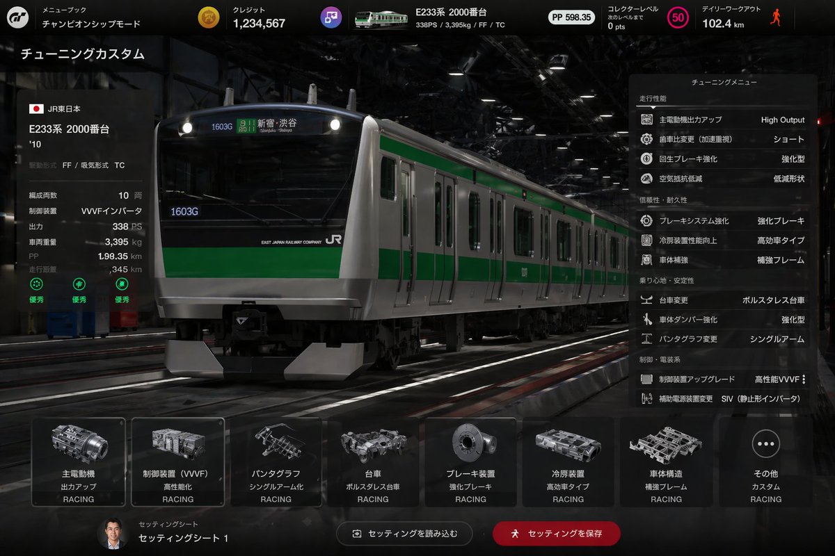Click the gold credit coin icon
The height and width of the screenshot is (556, 835).
[x=209, y=17]
